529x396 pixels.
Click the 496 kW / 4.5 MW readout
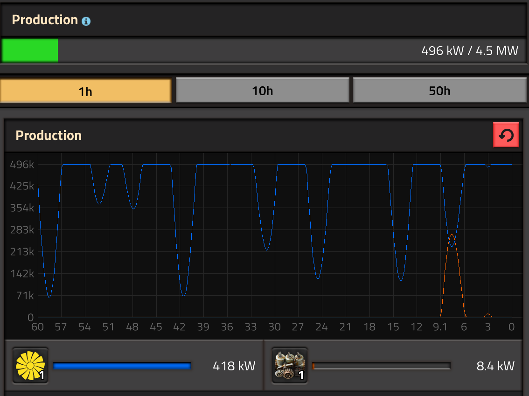(x=469, y=50)
